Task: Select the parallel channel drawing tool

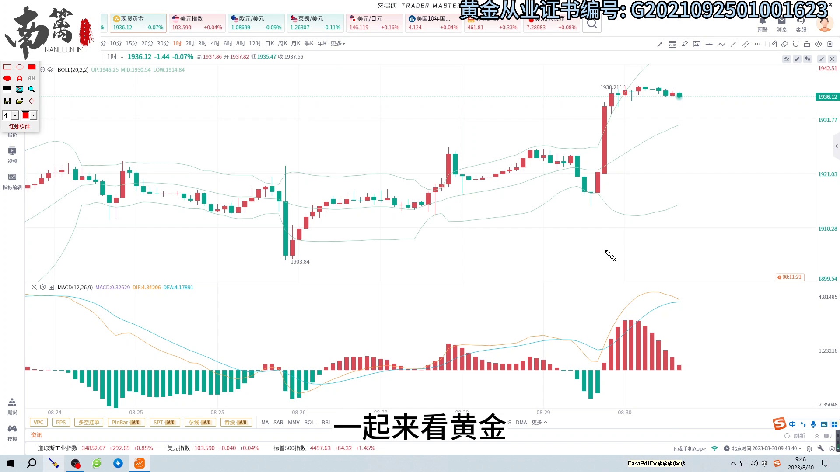Action: tap(746, 44)
